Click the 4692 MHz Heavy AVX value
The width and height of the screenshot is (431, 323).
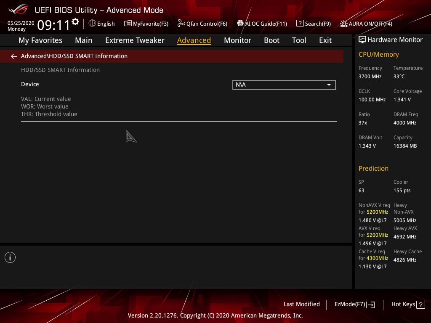point(404,237)
